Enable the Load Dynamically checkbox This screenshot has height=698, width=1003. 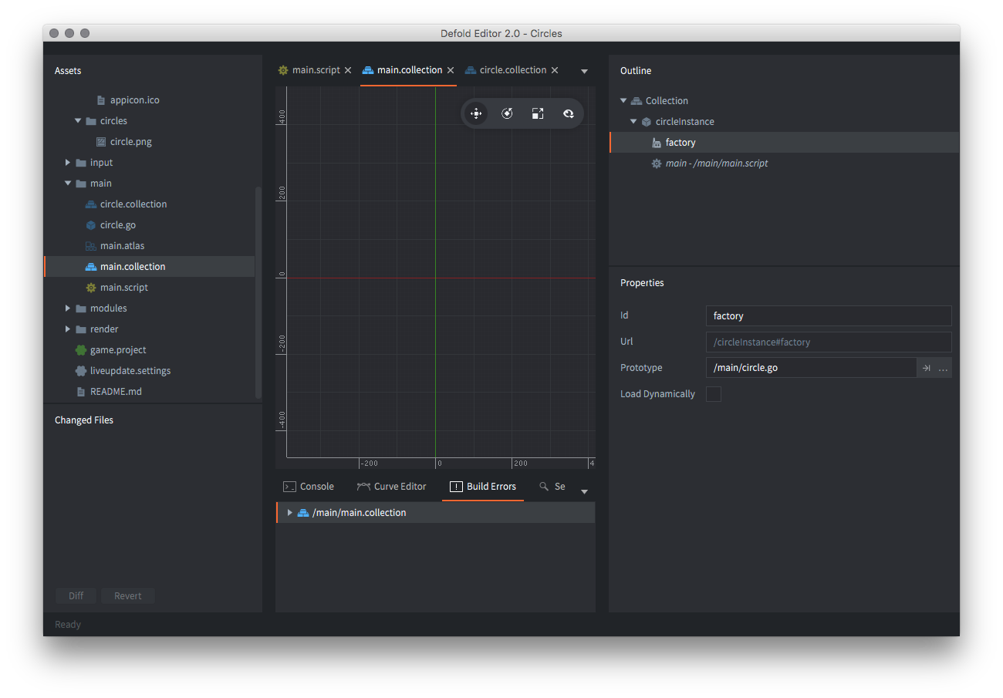coord(714,394)
